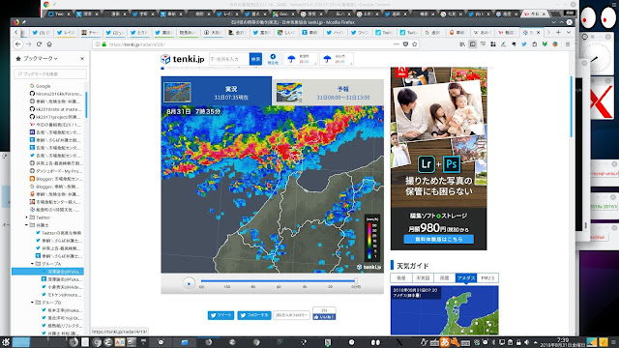Click the あ input method tray icon
The width and height of the screenshot is (619, 348).
pos(445,342)
